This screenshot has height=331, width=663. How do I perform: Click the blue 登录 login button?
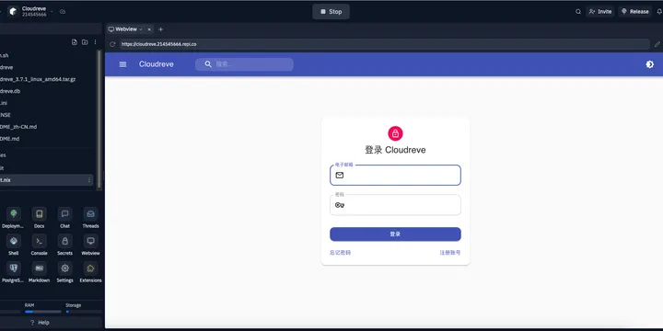(x=395, y=234)
